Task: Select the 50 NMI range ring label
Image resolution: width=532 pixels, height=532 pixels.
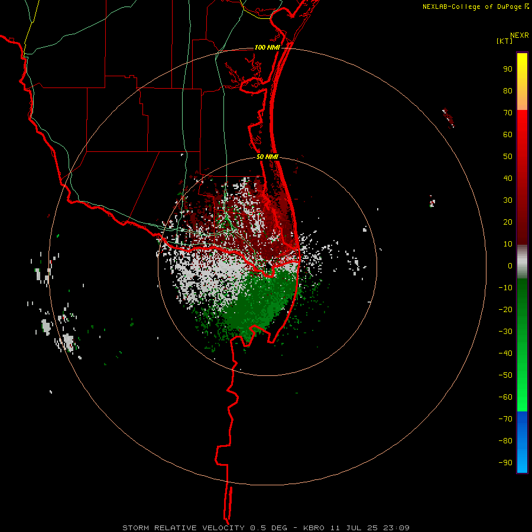Action: coord(267,157)
